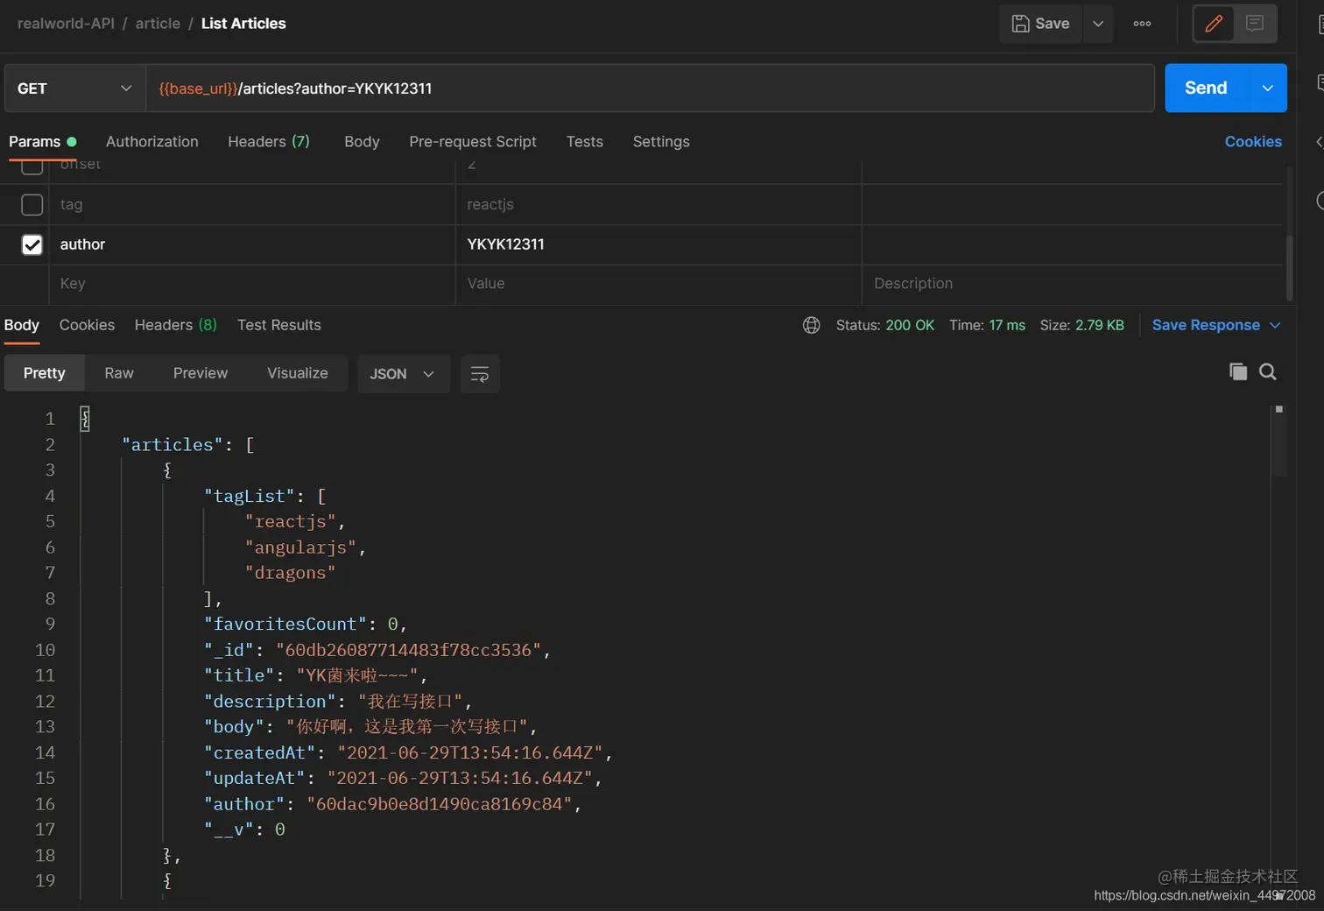Open the Settings tab
This screenshot has height=911, width=1324.
[661, 142]
